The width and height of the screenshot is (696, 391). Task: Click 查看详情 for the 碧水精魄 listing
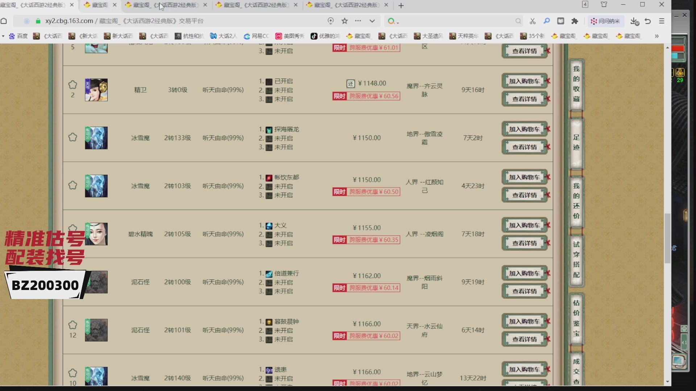tap(524, 243)
